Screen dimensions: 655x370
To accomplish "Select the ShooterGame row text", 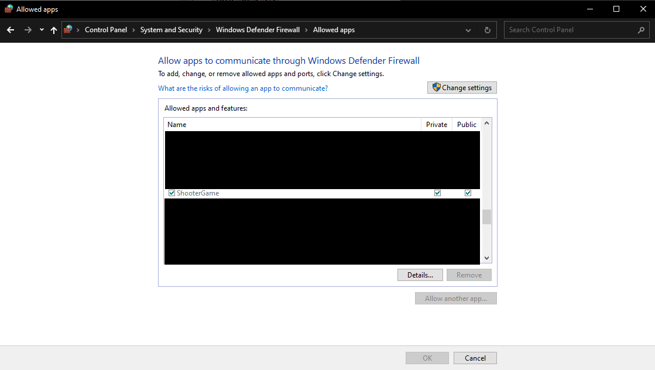I will 198,193.
